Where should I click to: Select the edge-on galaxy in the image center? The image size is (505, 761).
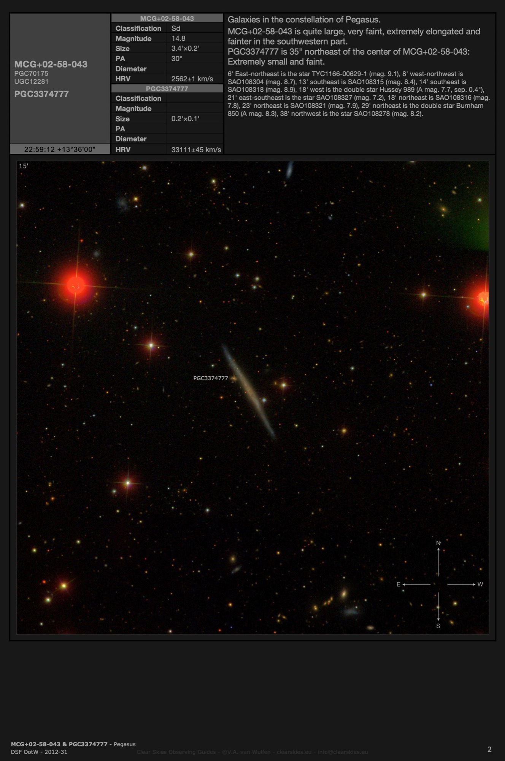[x=249, y=392]
